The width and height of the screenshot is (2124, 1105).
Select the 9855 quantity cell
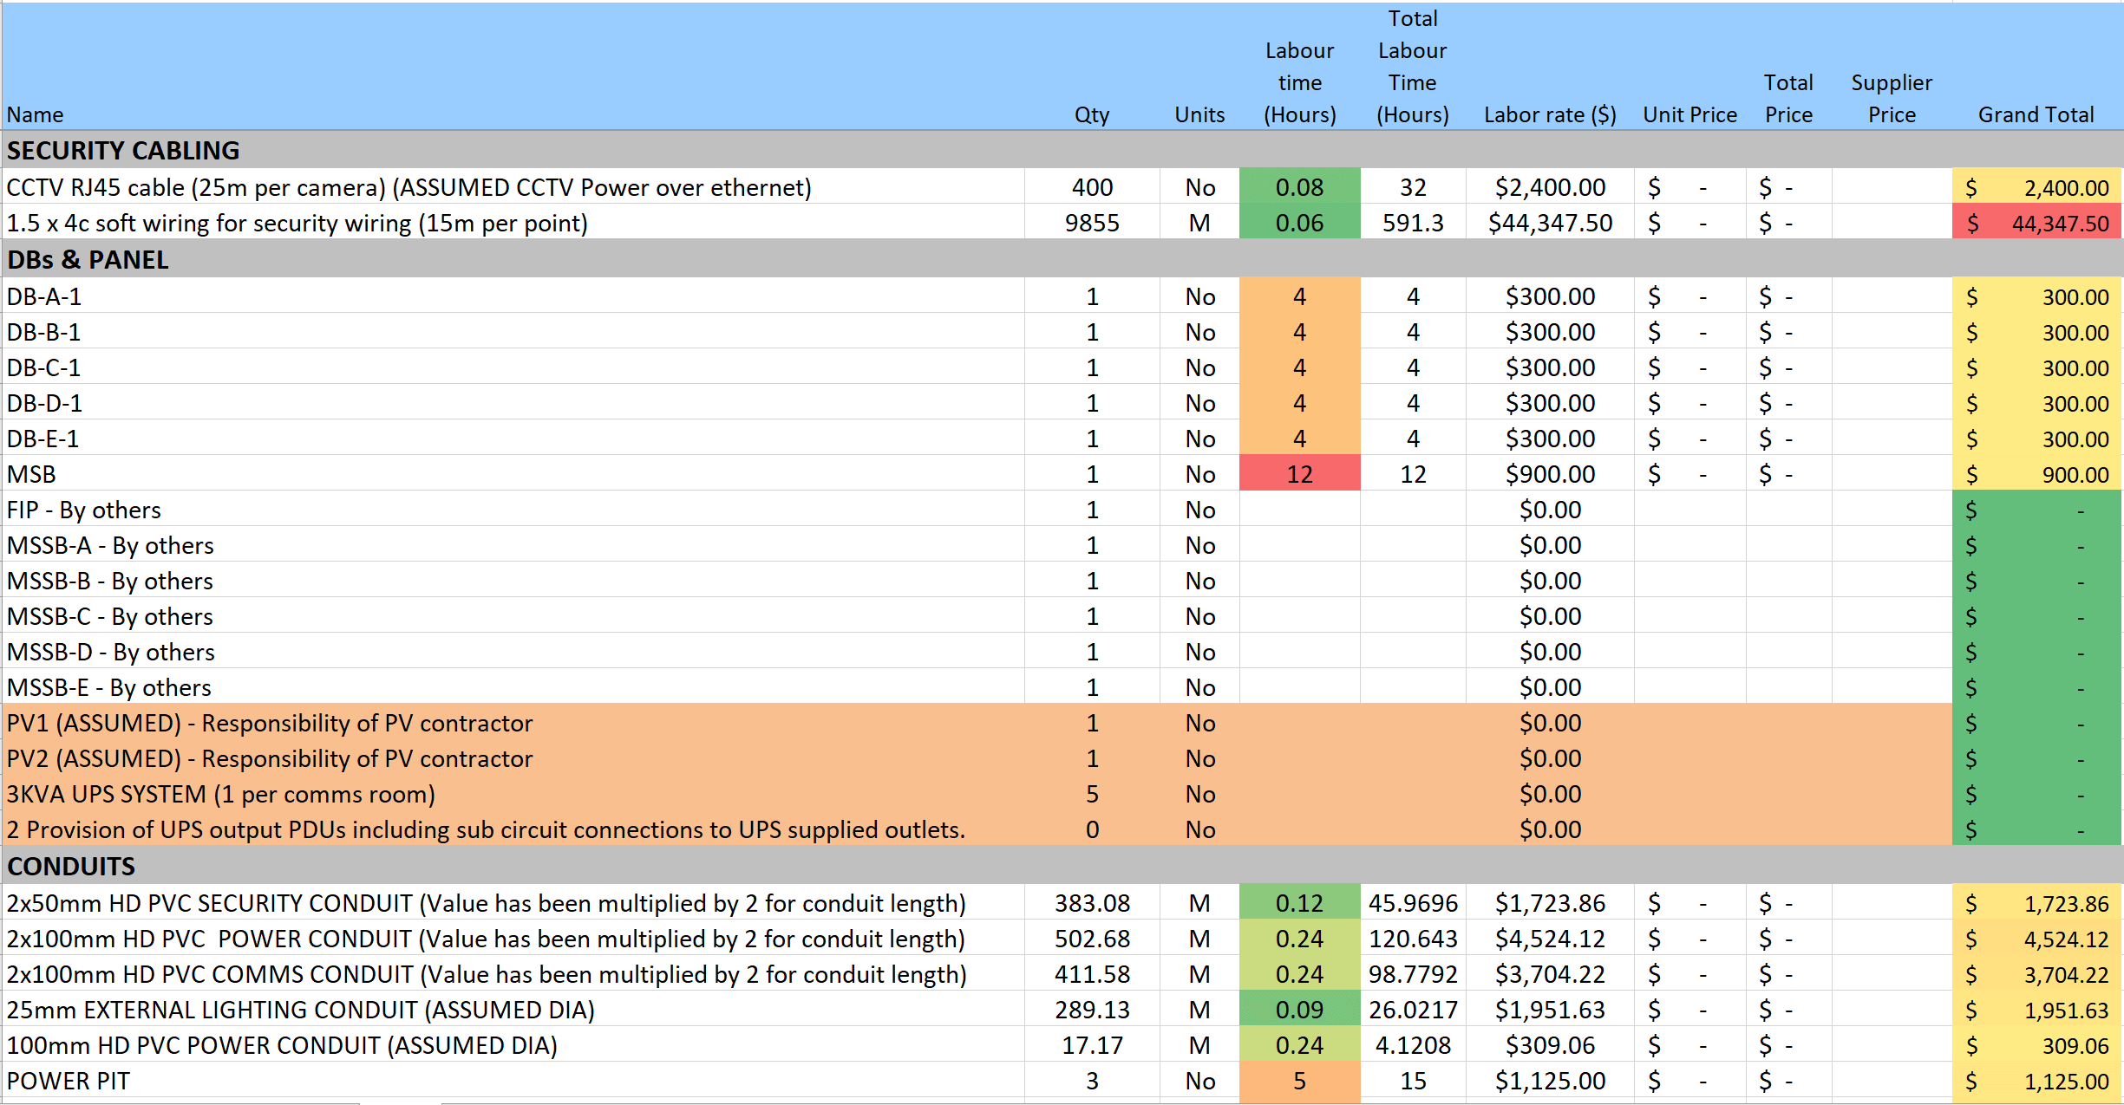click(x=1091, y=223)
